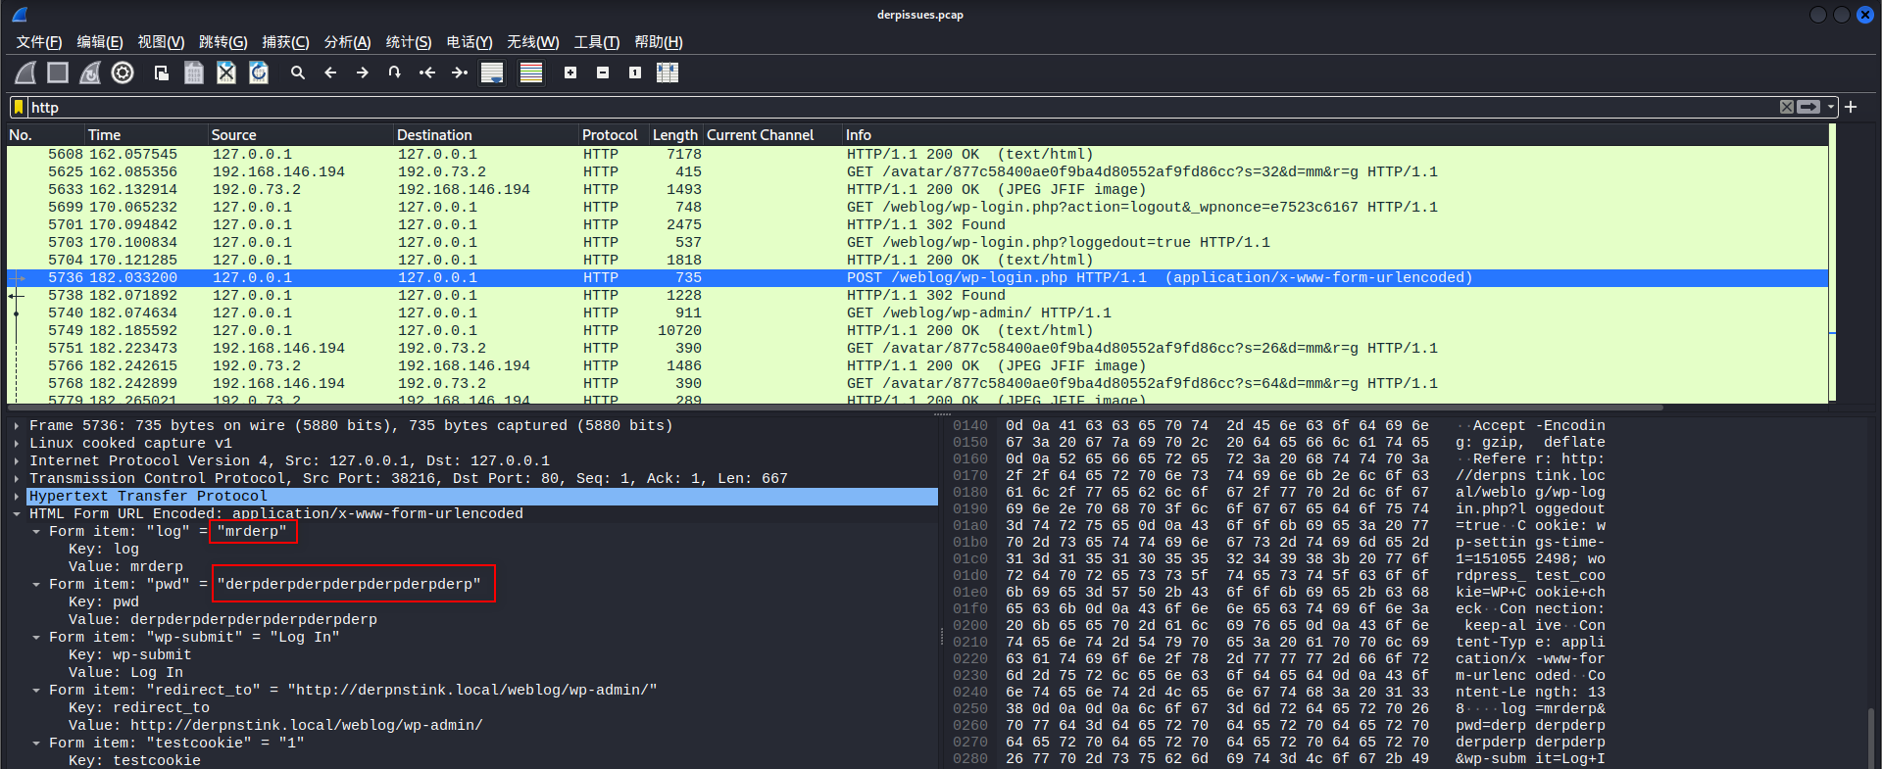This screenshot has height=769, width=1882.
Task: Expand the Linux cooked capture v1 node
Action: tap(17, 444)
